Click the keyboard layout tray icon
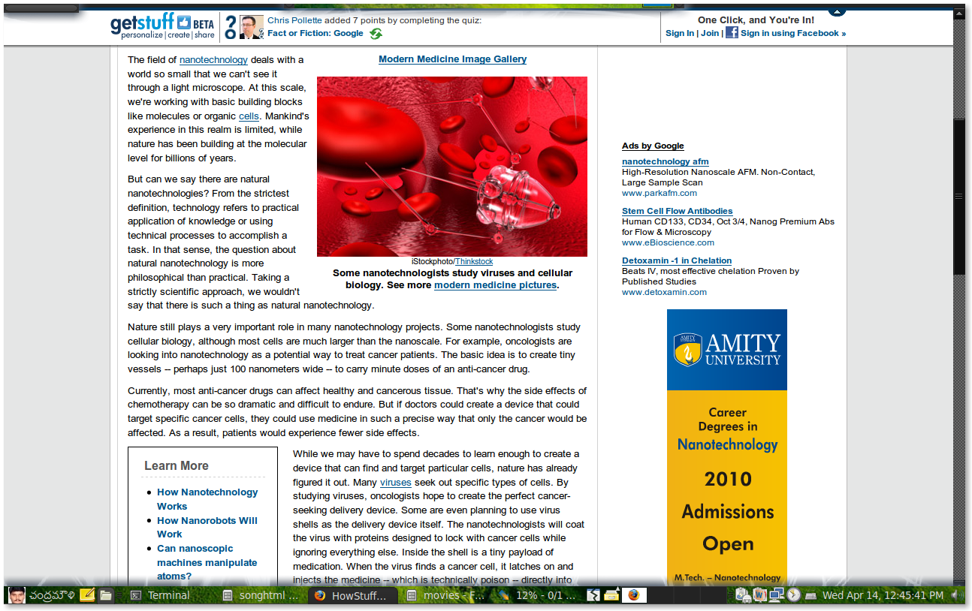This screenshot has height=611, width=972. [x=811, y=596]
